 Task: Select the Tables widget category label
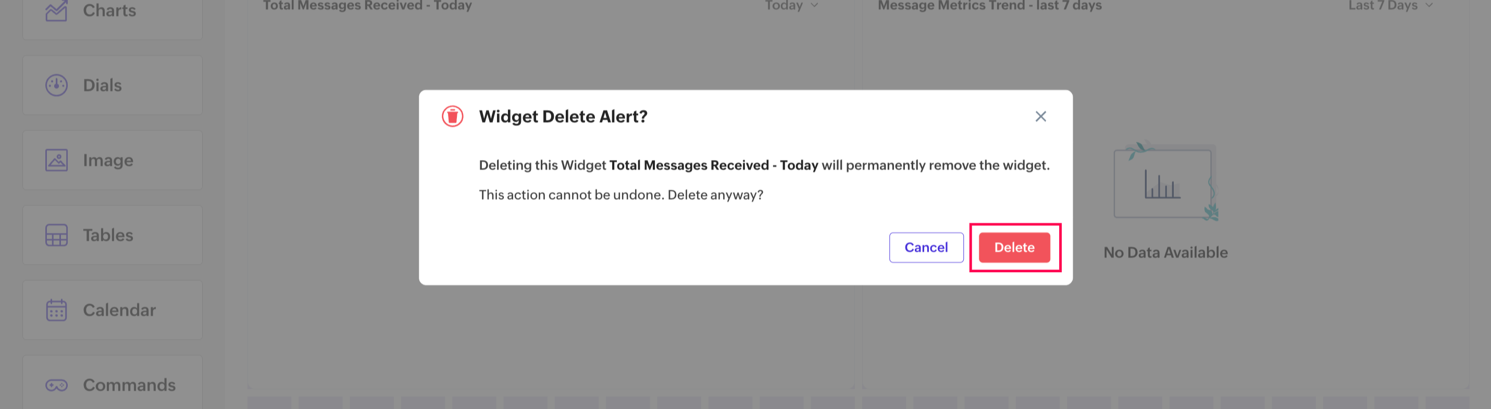[x=108, y=235]
